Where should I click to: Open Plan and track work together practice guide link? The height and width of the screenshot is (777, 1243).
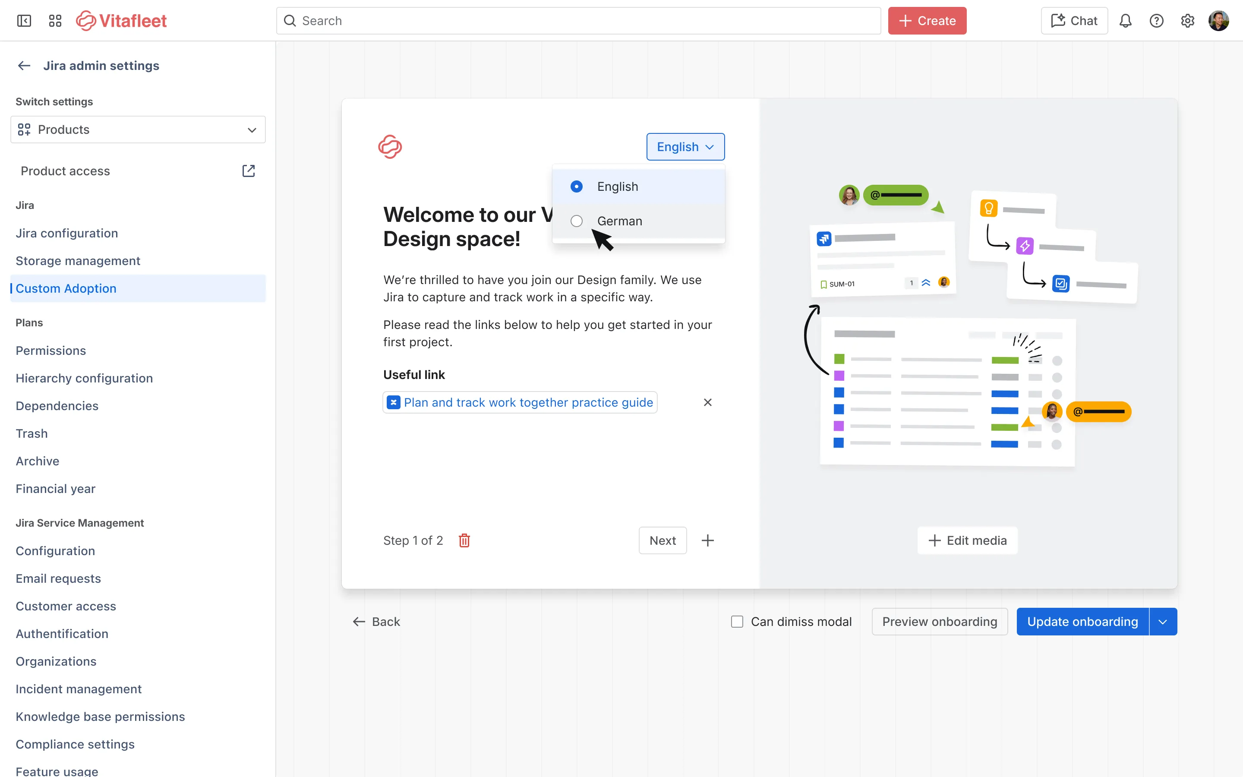coord(520,402)
